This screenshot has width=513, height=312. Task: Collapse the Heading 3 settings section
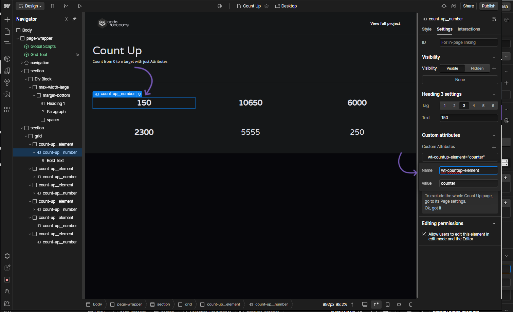pos(494,94)
